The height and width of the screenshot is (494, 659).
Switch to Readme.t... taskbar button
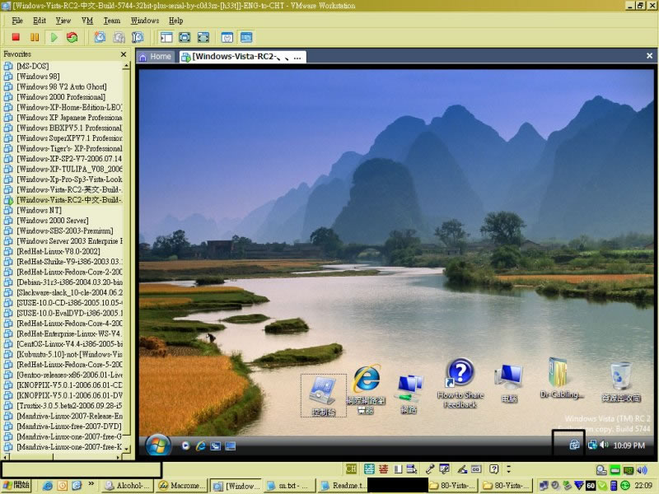[343, 486]
